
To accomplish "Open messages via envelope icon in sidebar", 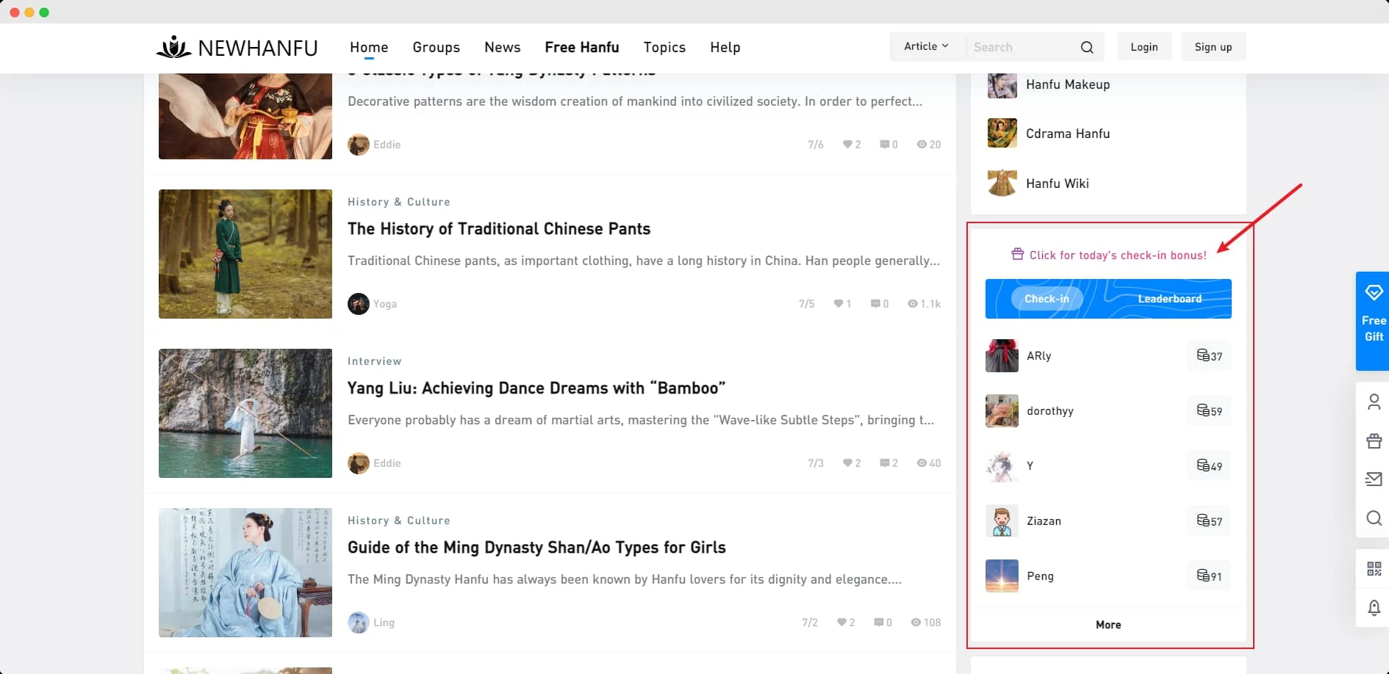I will (x=1374, y=479).
